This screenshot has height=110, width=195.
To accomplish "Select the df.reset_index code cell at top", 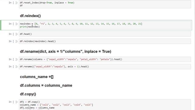I will point(105,4).
